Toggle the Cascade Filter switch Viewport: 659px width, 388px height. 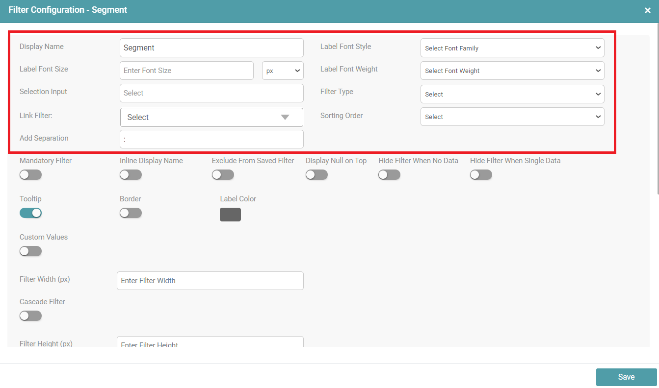point(30,316)
